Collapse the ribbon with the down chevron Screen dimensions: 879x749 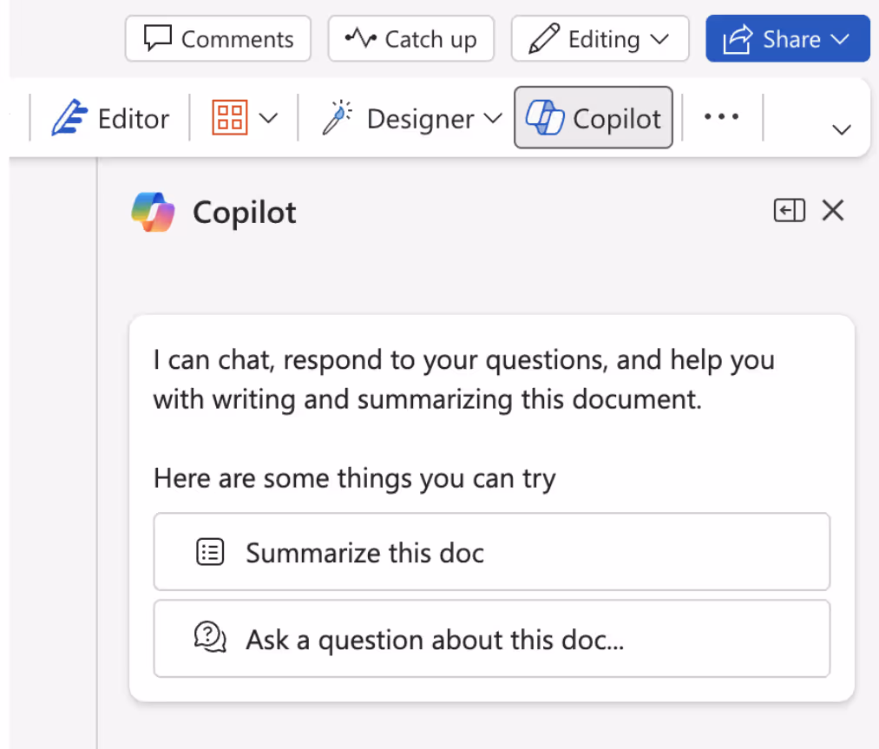pos(841,128)
